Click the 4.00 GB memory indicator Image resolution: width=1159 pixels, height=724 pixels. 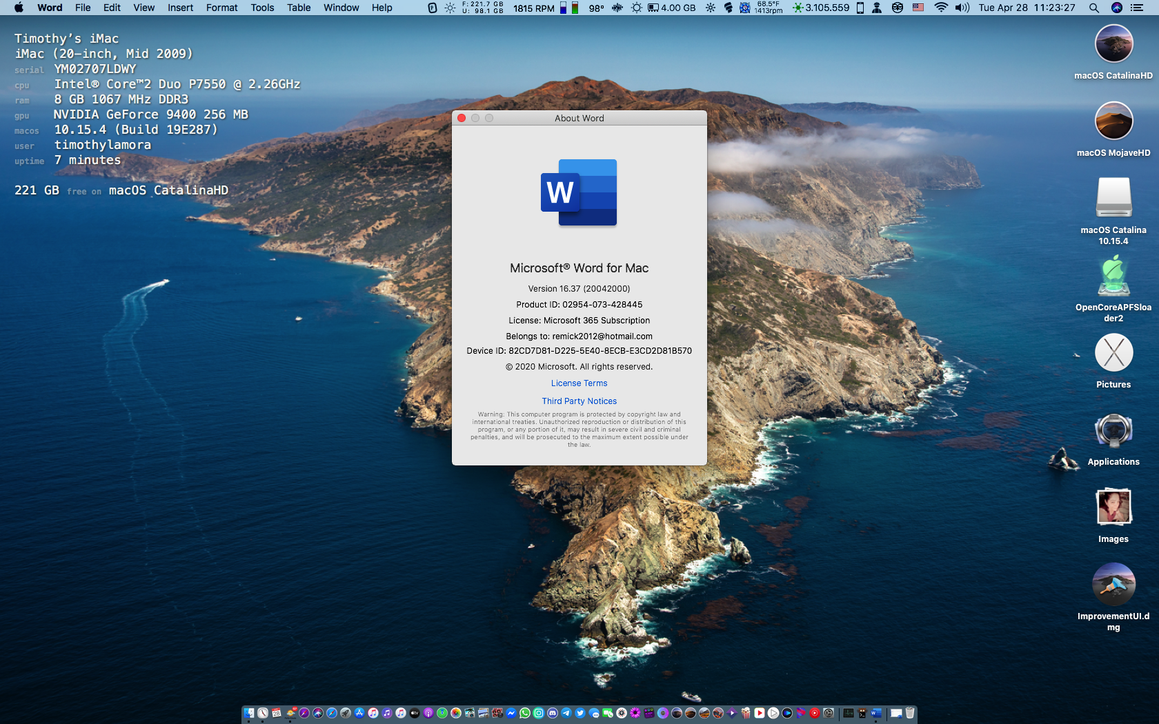[x=671, y=8]
